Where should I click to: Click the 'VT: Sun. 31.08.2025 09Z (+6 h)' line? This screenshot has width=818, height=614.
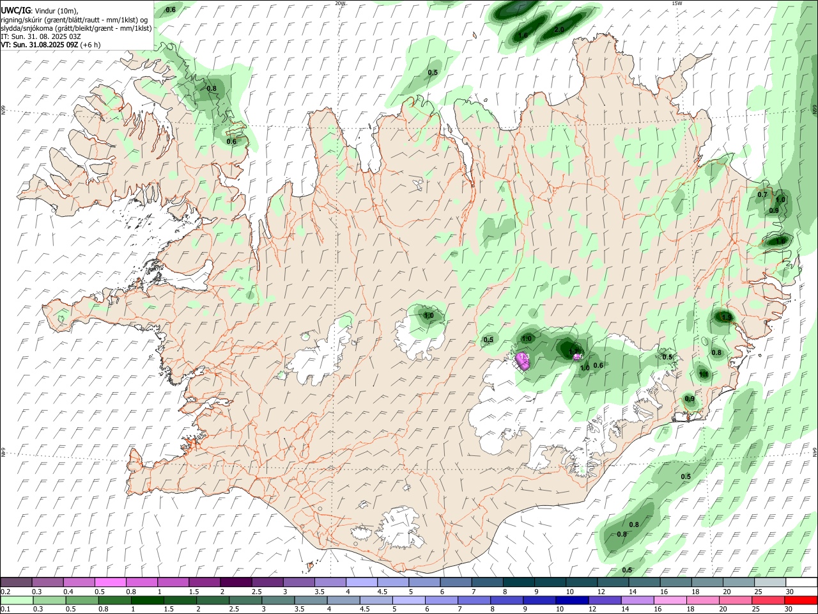pyautogui.click(x=50, y=45)
